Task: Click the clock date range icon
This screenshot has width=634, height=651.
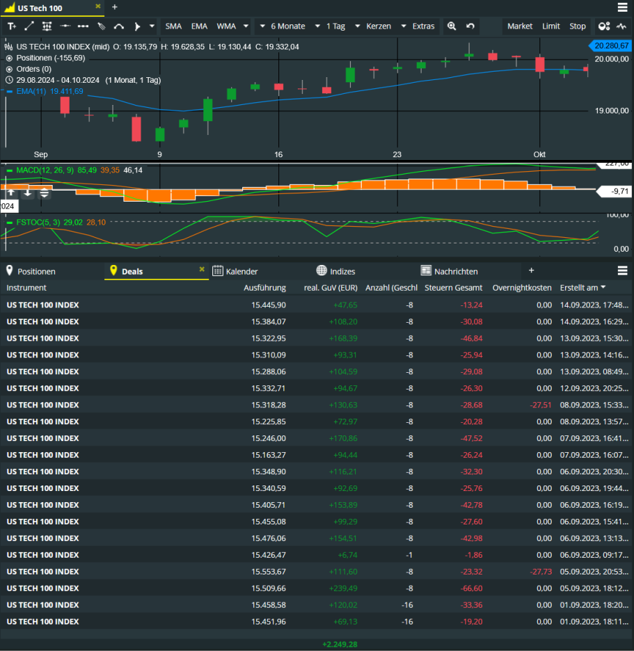Action: pos(9,80)
